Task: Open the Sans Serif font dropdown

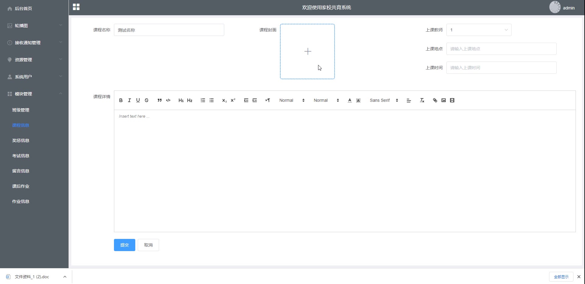Action: pyautogui.click(x=384, y=100)
